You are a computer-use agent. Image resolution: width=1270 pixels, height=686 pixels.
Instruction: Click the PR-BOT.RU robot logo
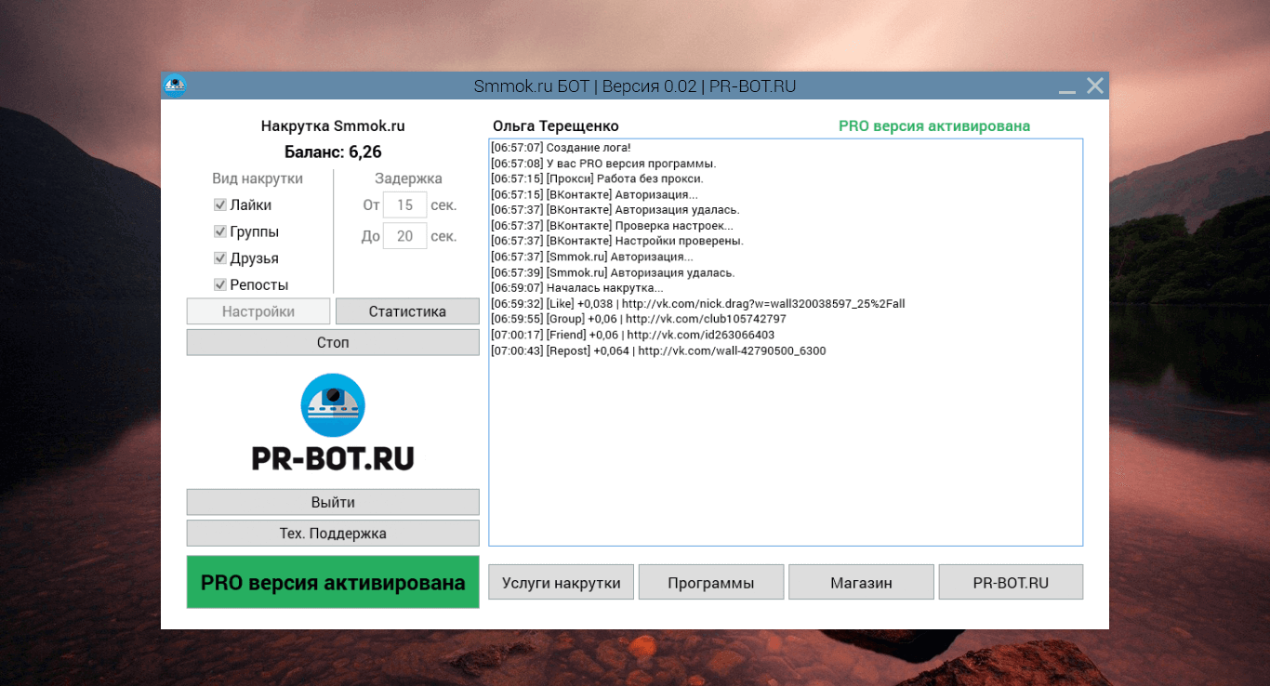333,405
